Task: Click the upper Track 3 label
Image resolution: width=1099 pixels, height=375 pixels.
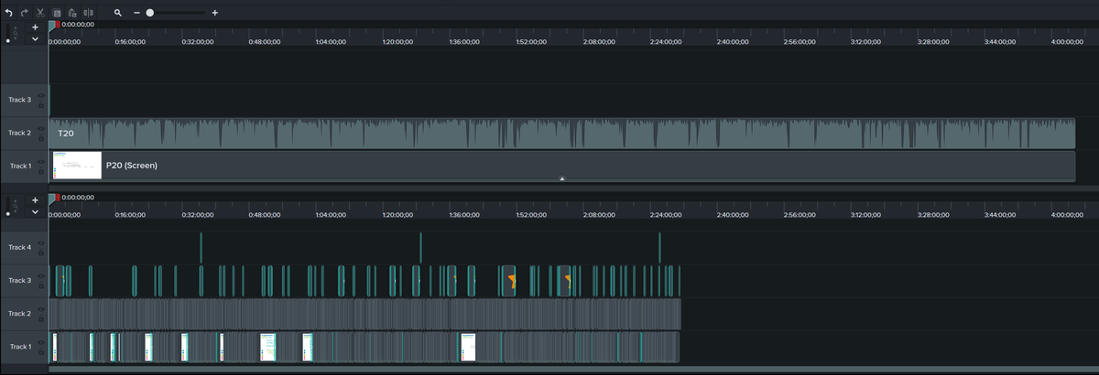Action: (20, 100)
